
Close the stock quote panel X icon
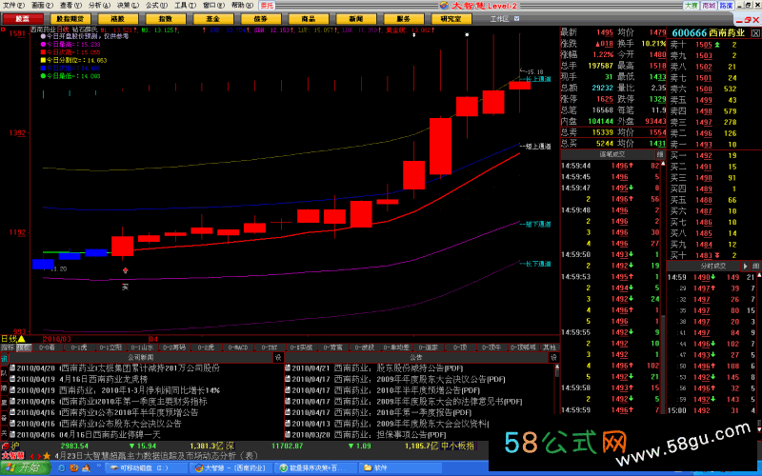pyautogui.click(x=755, y=33)
